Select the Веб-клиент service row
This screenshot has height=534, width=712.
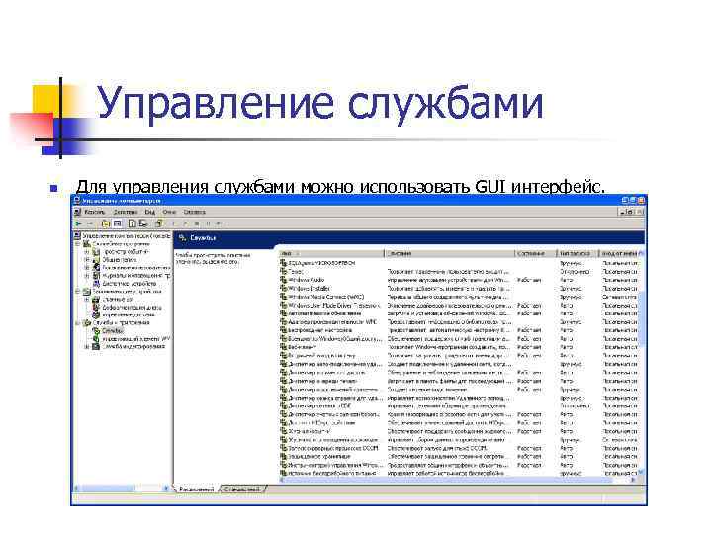459,347
